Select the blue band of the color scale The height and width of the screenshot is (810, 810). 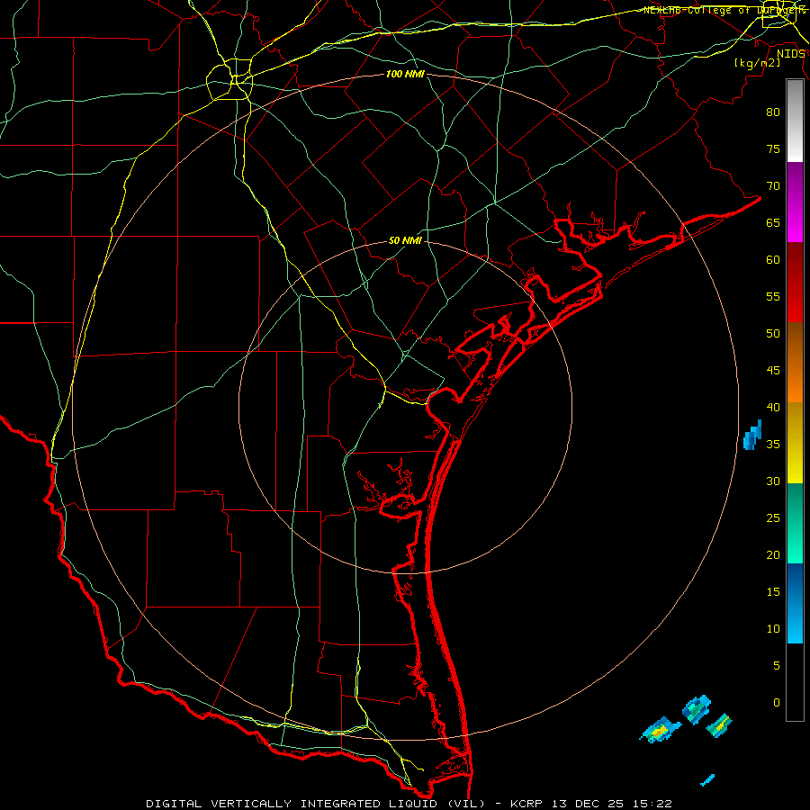(795, 603)
